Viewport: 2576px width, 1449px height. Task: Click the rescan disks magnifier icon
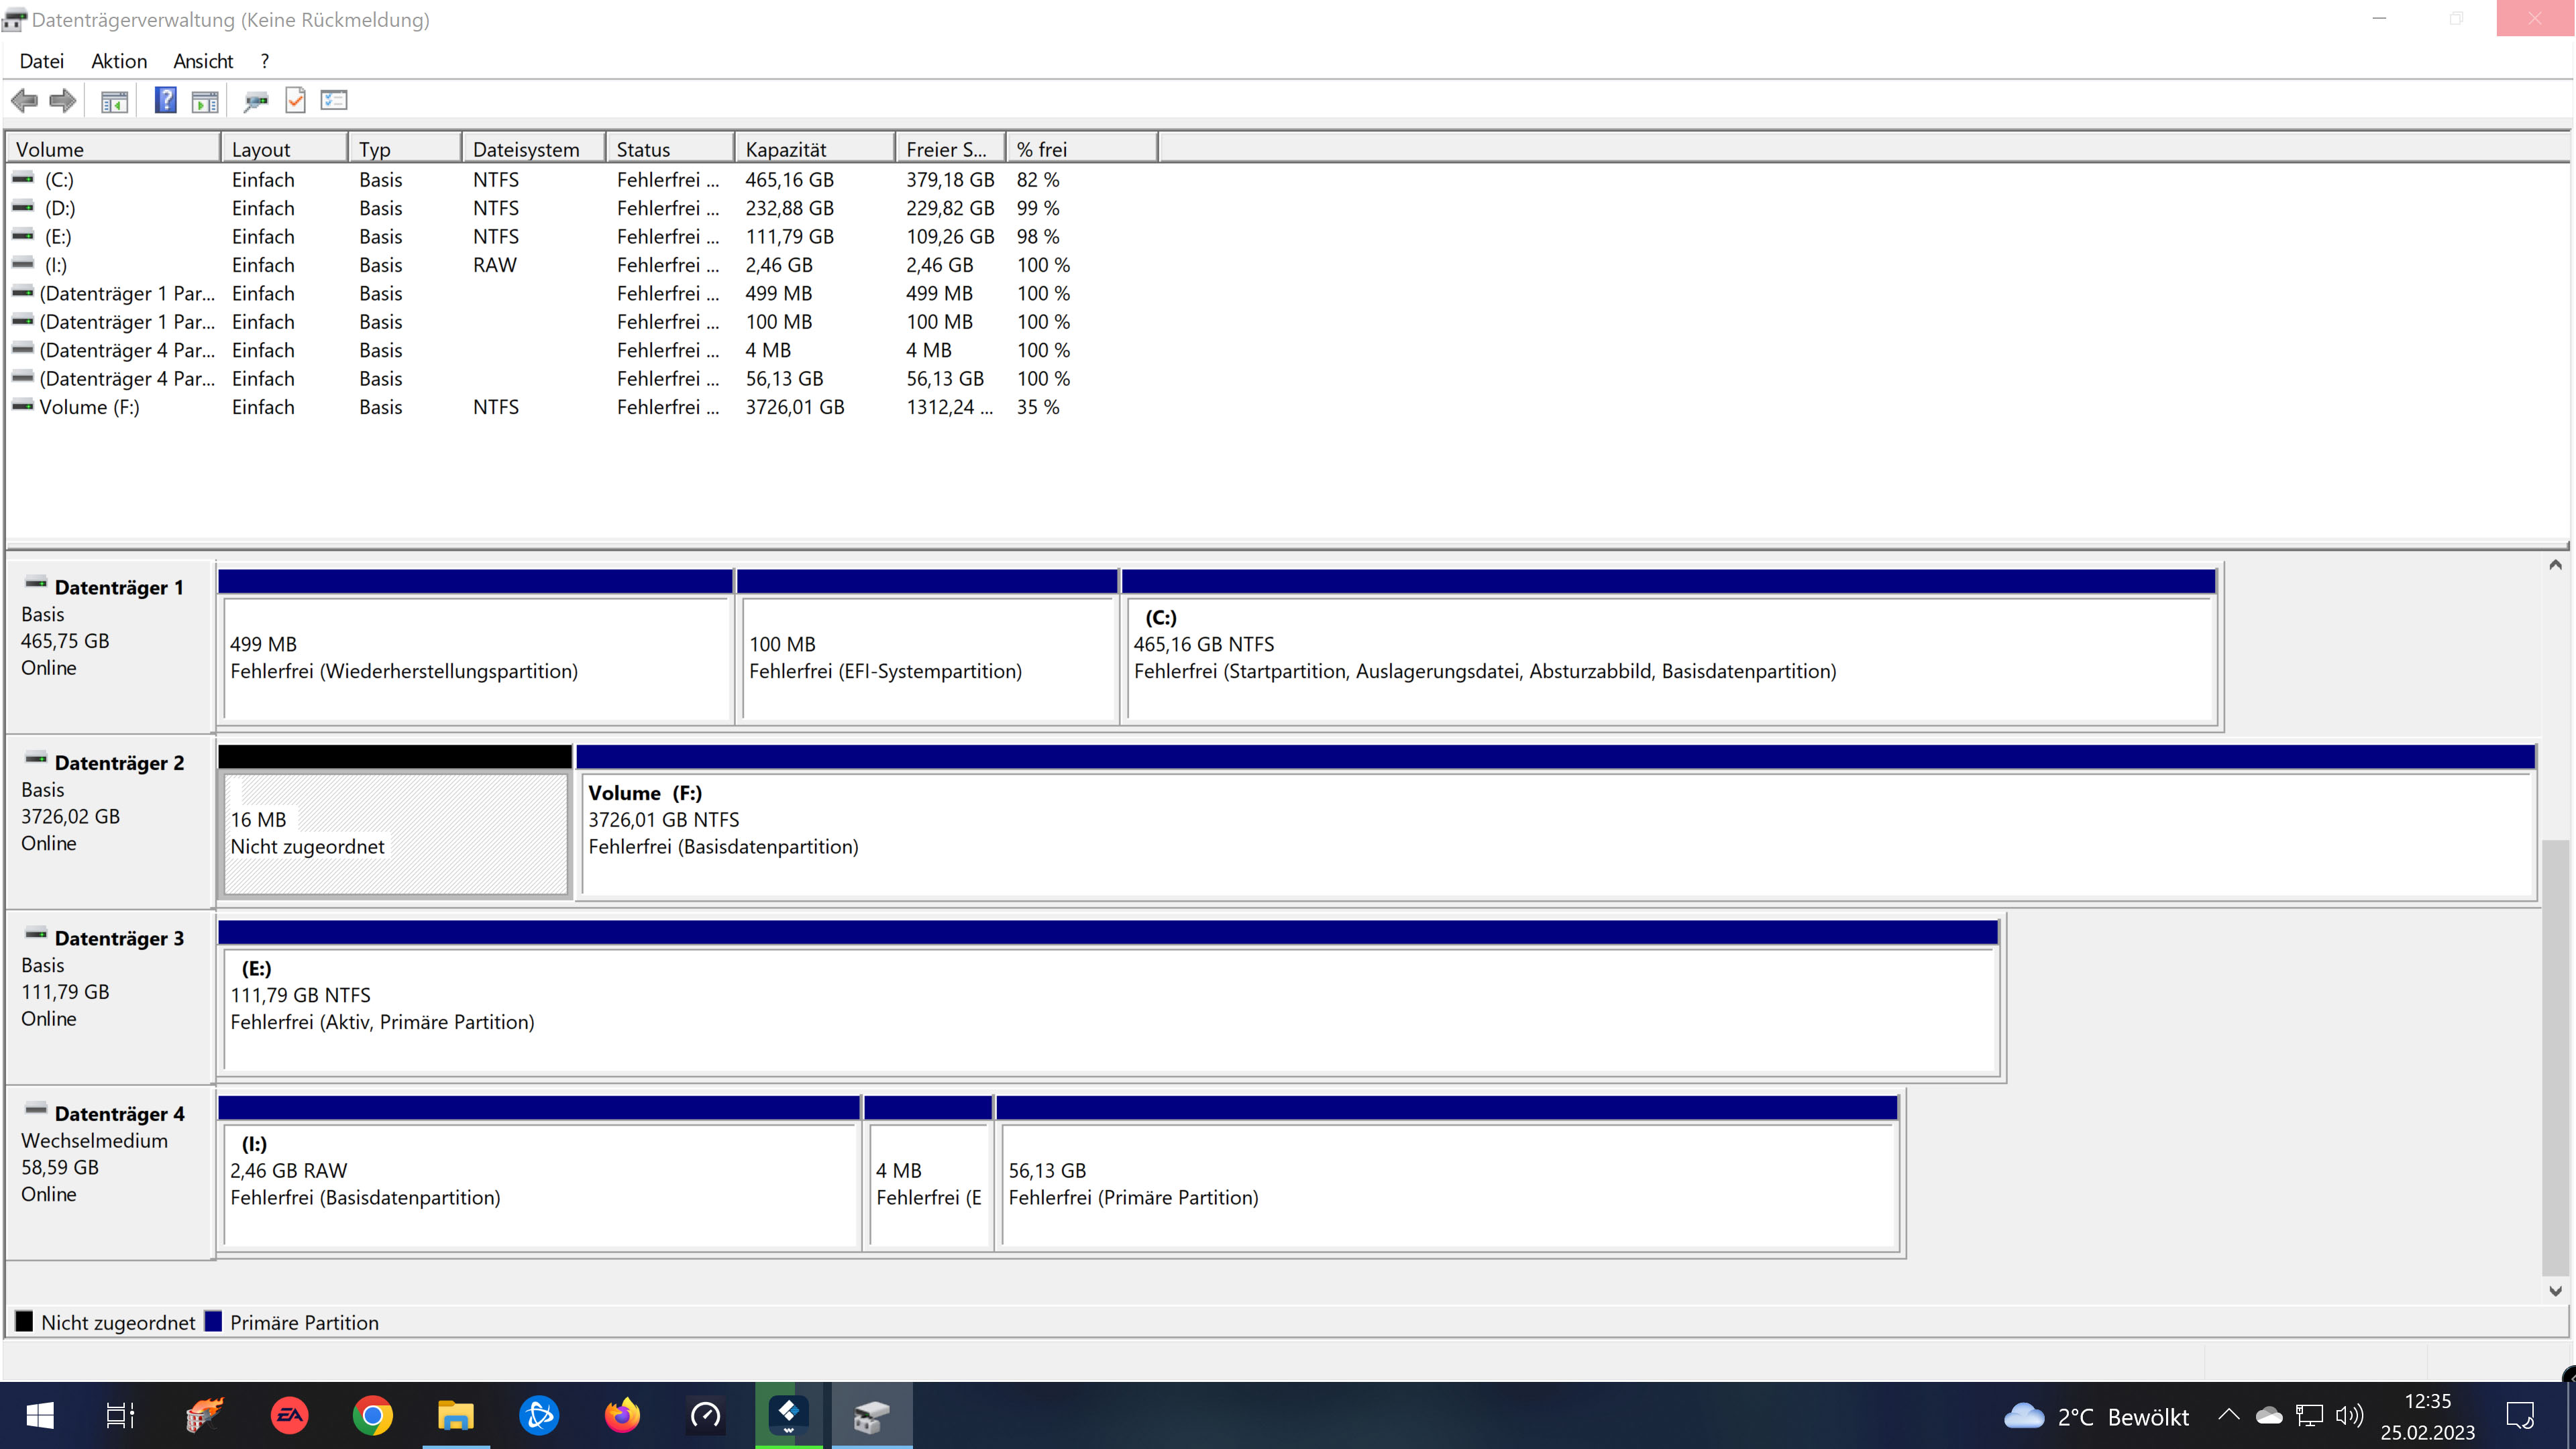click(256, 101)
